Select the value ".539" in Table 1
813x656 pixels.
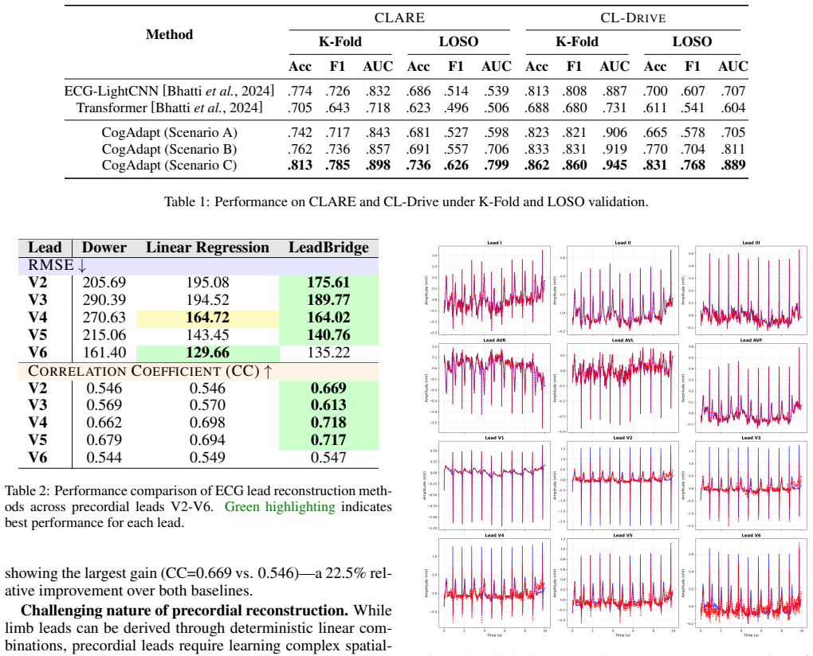497,91
